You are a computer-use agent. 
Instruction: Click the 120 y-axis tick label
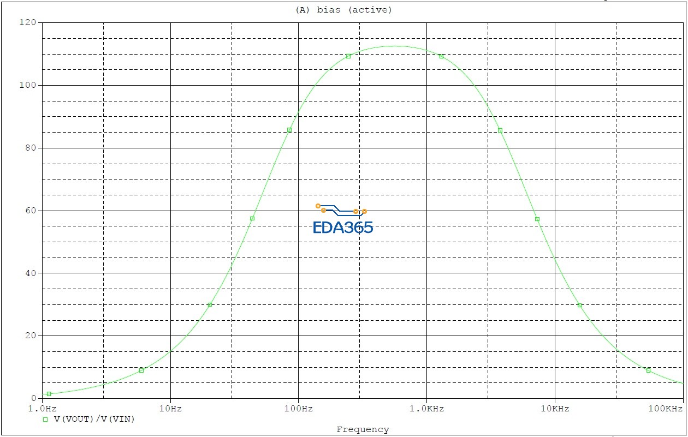tap(28, 22)
